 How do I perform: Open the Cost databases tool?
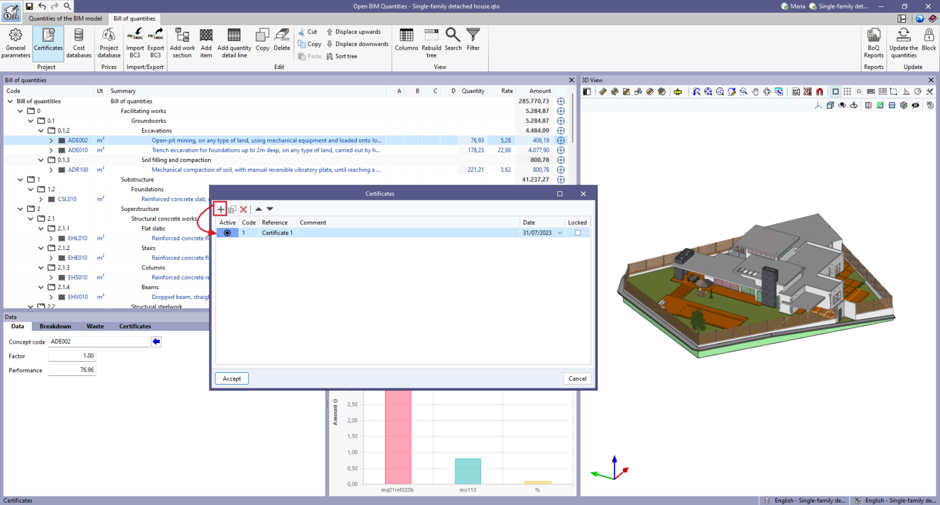[79, 43]
